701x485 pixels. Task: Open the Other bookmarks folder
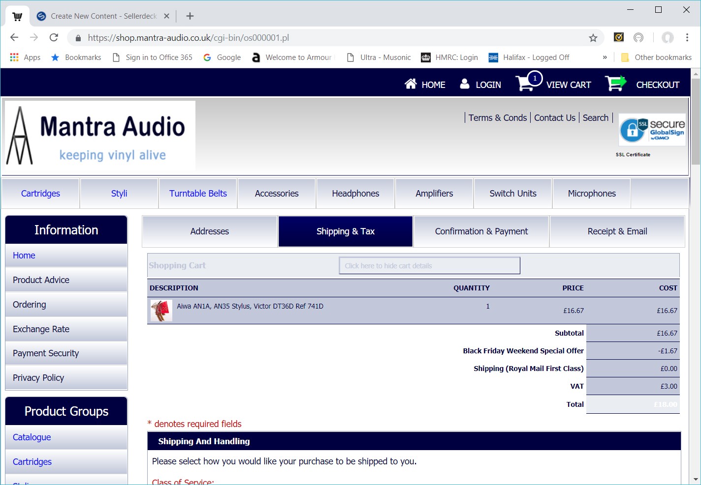656,57
